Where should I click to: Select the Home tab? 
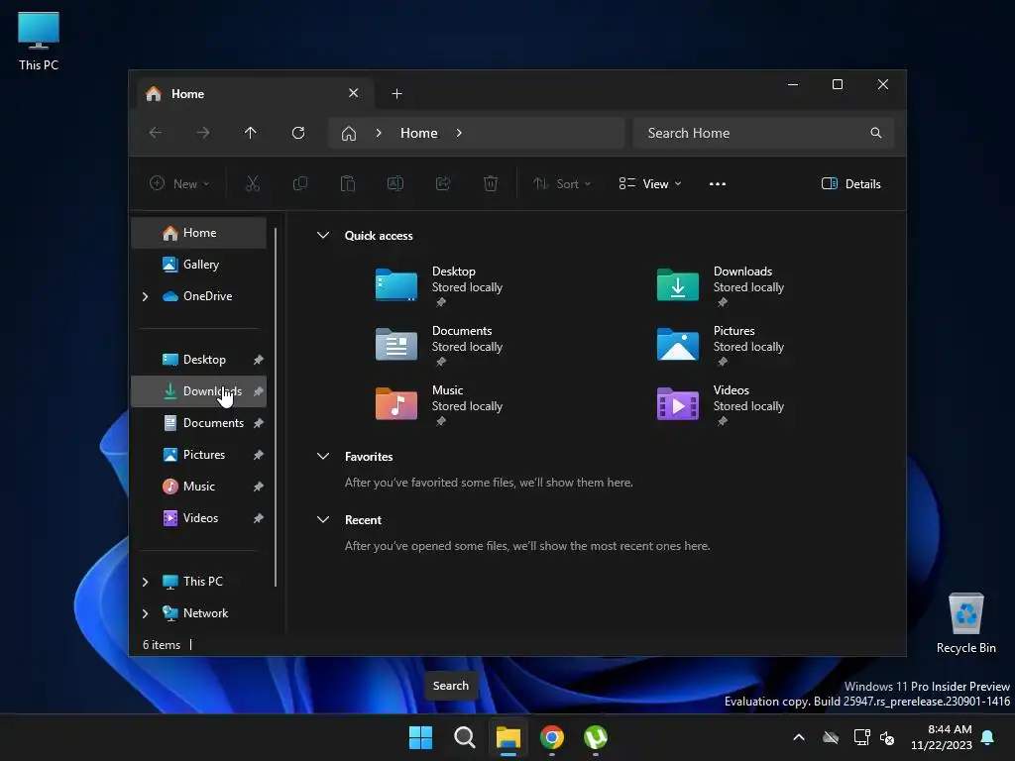click(253, 94)
